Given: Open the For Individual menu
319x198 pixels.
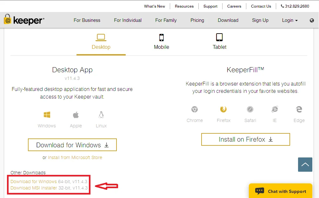Looking at the screenshot, I should point(128,20).
